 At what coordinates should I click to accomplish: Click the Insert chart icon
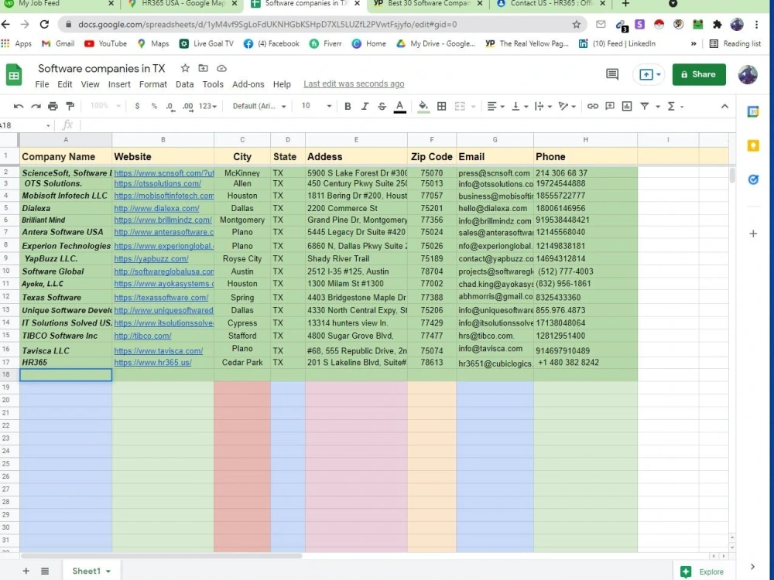click(627, 106)
